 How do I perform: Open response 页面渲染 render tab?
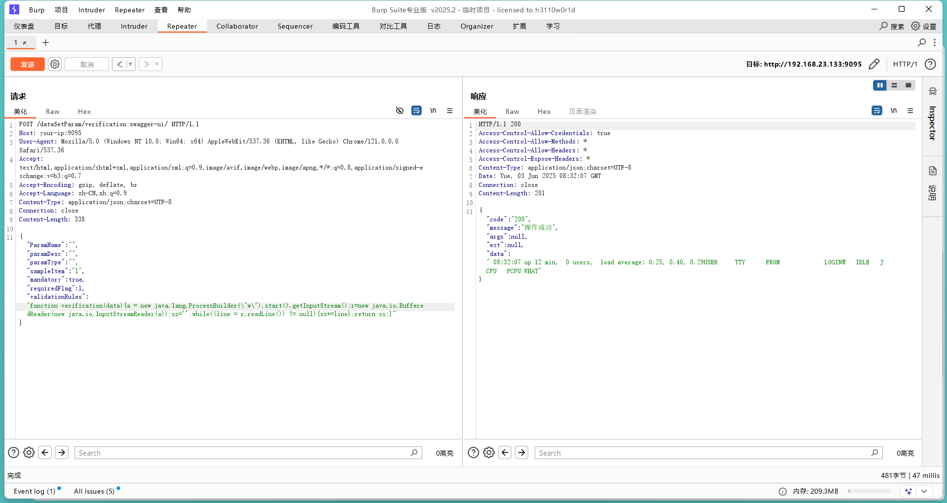583,111
